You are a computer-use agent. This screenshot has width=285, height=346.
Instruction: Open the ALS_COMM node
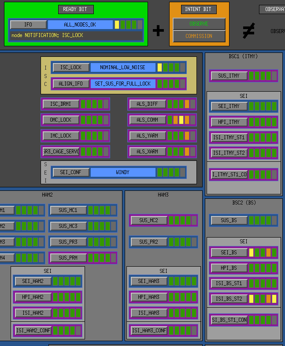(x=148, y=120)
